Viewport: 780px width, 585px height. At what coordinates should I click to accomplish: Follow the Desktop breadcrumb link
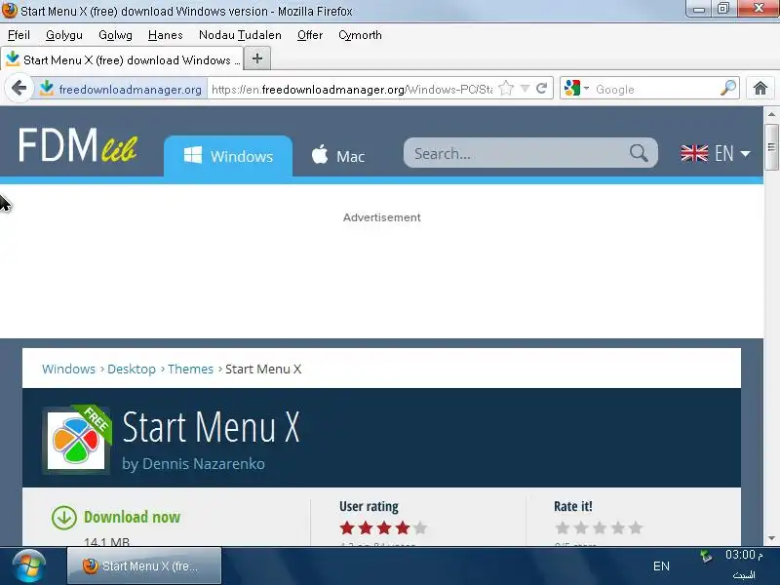pos(132,370)
